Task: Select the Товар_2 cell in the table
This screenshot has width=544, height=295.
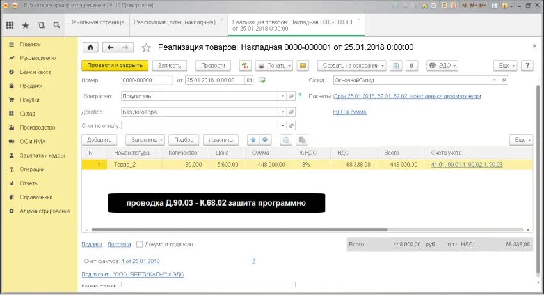Action: [136, 165]
